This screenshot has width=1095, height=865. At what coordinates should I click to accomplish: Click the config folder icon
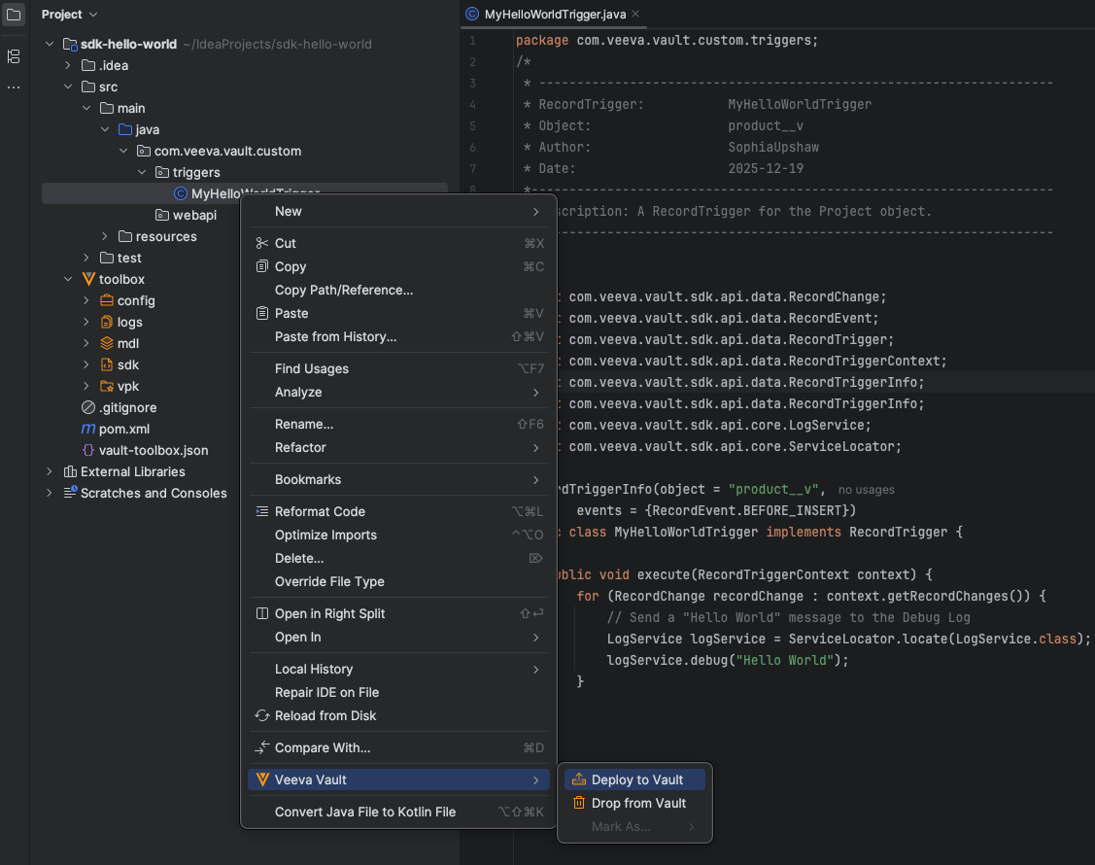107,300
